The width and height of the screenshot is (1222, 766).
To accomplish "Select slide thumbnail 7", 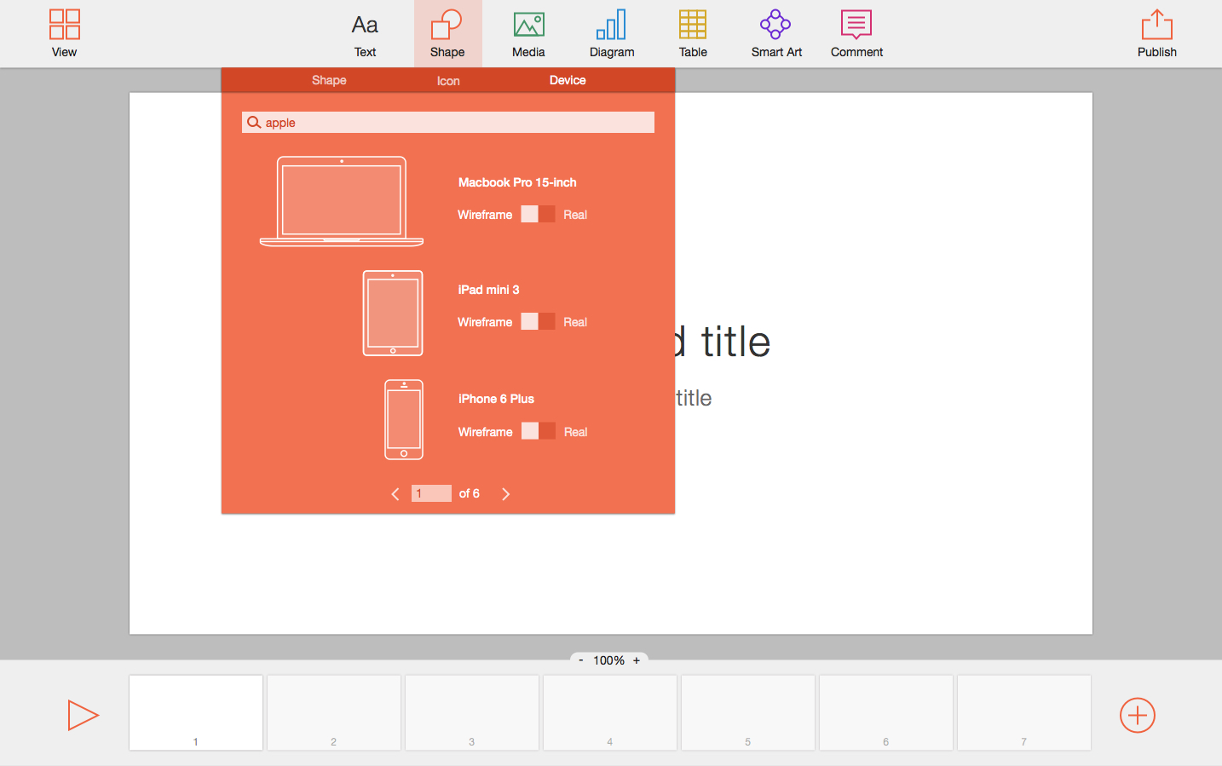I will point(1024,712).
